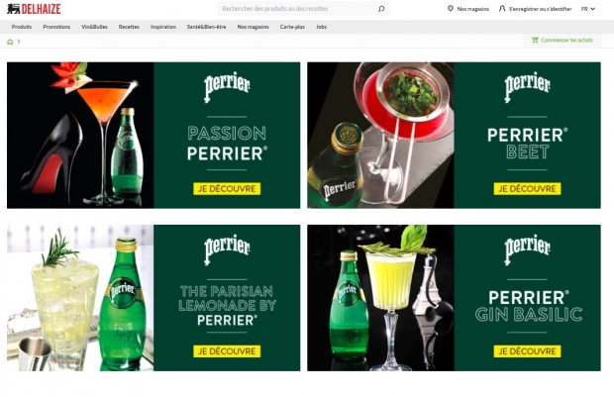Click Je découvre on Passion Perrier
Viewport: 614px width, 397px height.
[x=227, y=189]
